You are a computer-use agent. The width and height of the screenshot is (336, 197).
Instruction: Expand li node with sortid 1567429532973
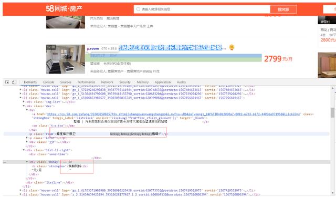(20, 190)
